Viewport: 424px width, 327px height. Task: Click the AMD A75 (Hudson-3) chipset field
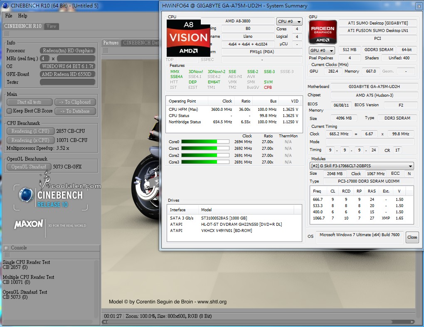[374, 95]
